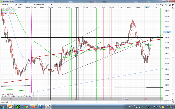Open the EUR/USD symbol dropdown arrow
This screenshot has height=109, width=175.
17,5
